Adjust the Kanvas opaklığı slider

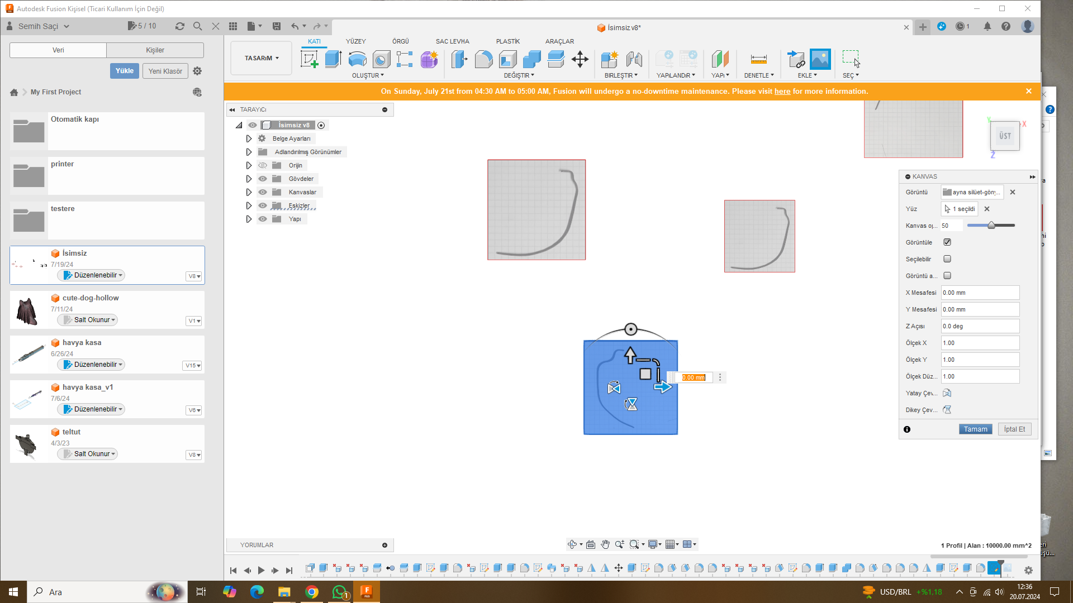tap(991, 226)
